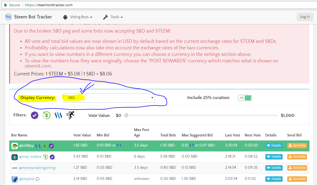This screenshot has width=317, height=185.
Task: Click green dollar icon beside @bid4joy
Action: click(x=45, y=146)
